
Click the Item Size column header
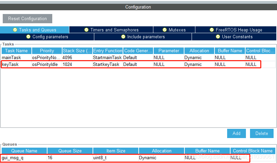tap(116, 151)
